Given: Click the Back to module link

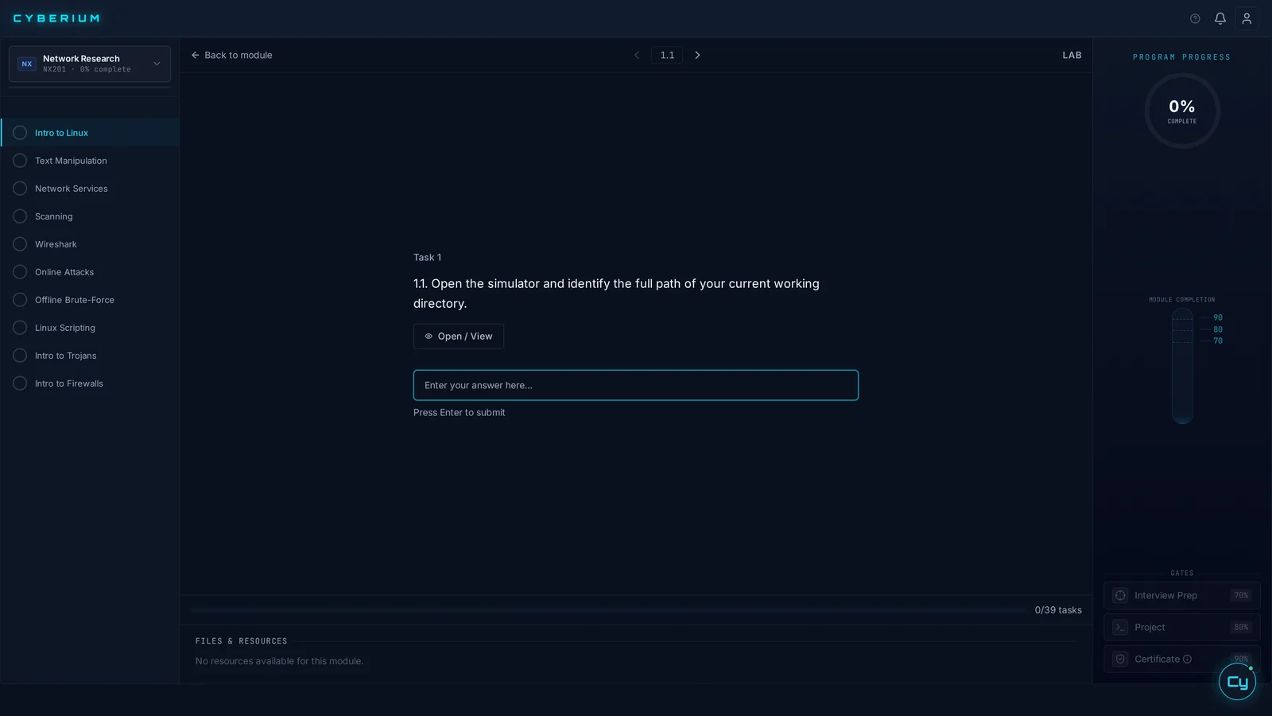Looking at the screenshot, I should point(231,55).
